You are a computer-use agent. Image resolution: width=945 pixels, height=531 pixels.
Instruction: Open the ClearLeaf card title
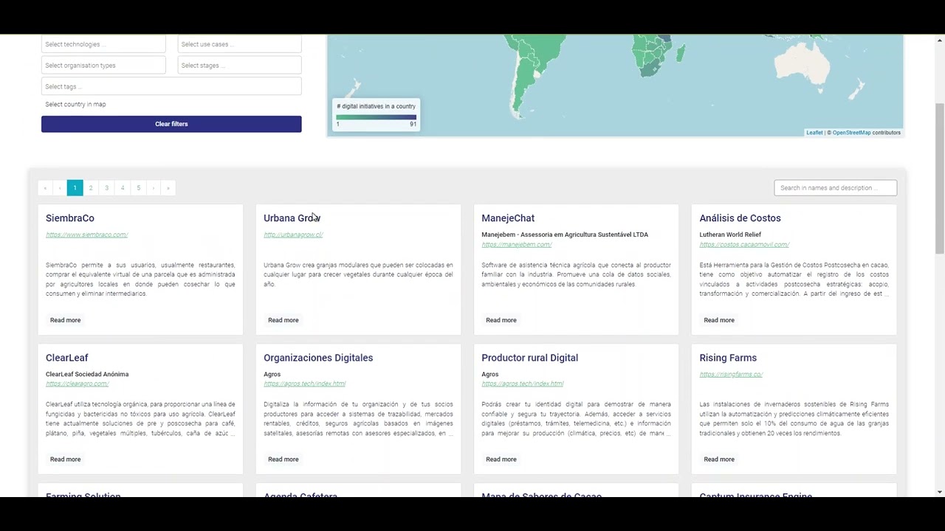click(x=67, y=358)
